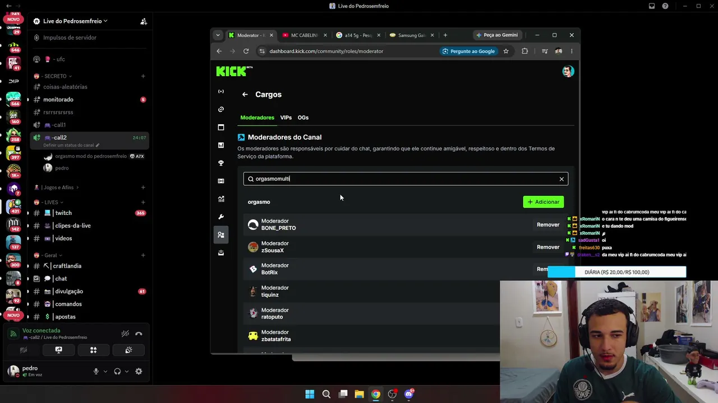Focus the moderator search input field
718x403 pixels.
point(406,179)
